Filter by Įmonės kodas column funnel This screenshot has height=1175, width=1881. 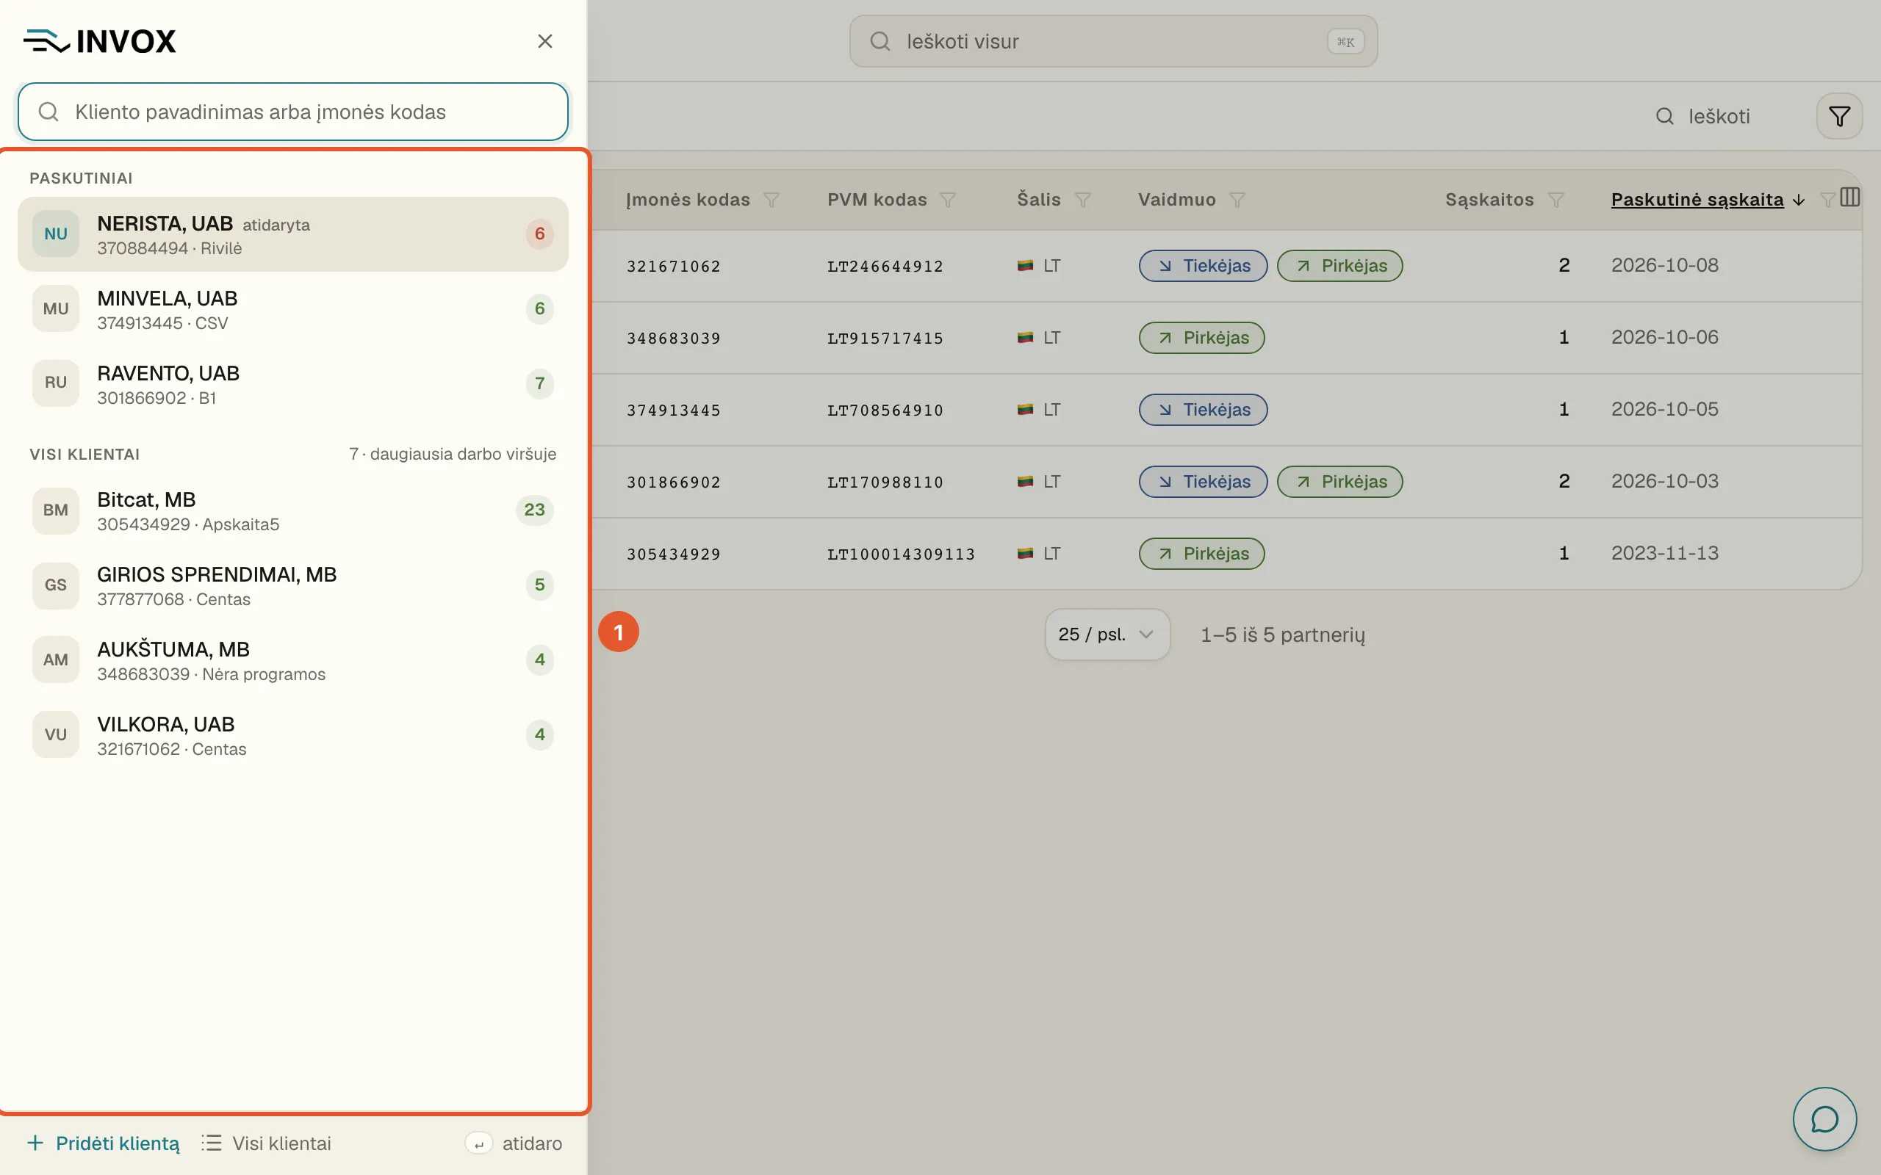(x=771, y=200)
